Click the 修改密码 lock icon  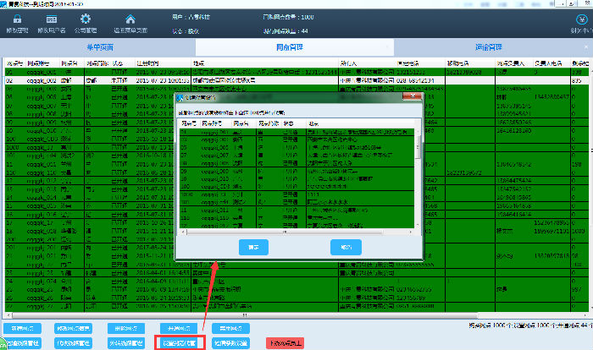tap(17, 19)
